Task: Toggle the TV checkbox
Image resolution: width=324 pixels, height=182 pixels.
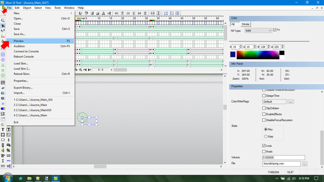Action: [275, 30]
